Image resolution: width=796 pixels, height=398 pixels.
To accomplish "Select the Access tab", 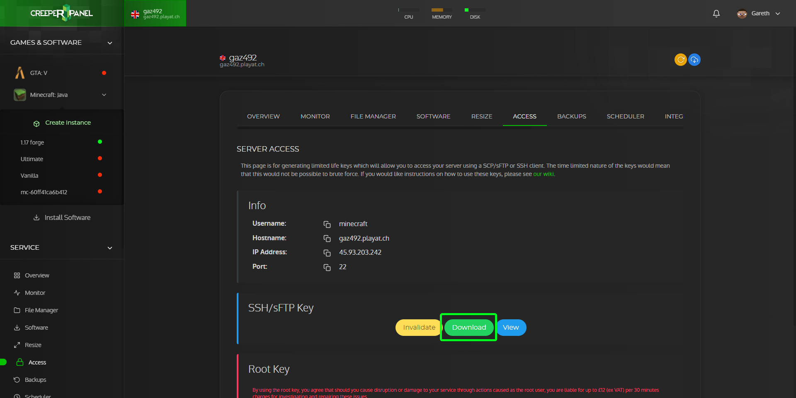I will (x=524, y=116).
